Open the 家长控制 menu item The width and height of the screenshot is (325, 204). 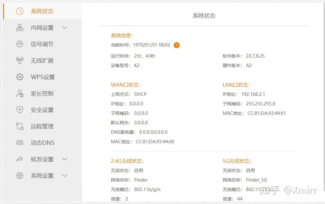43,93
